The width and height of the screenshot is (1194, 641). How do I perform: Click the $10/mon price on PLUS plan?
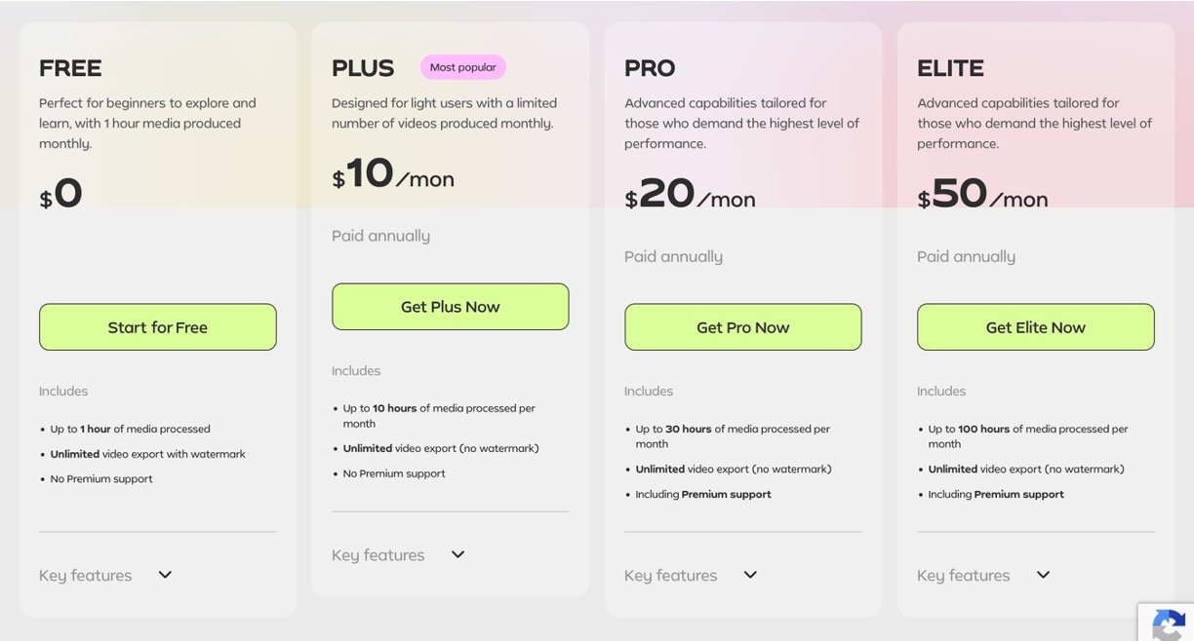click(393, 175)
